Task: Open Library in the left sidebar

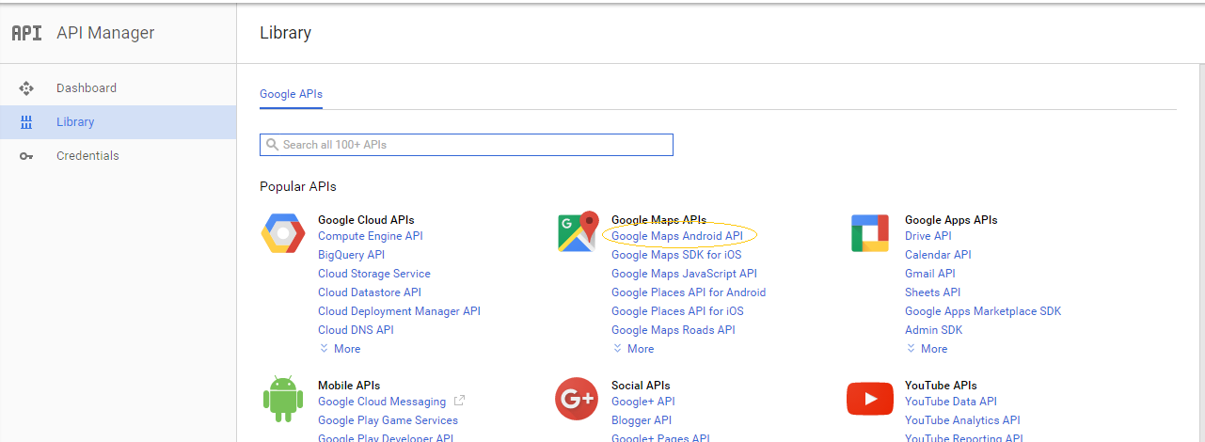Action: (x=75, y=122)
